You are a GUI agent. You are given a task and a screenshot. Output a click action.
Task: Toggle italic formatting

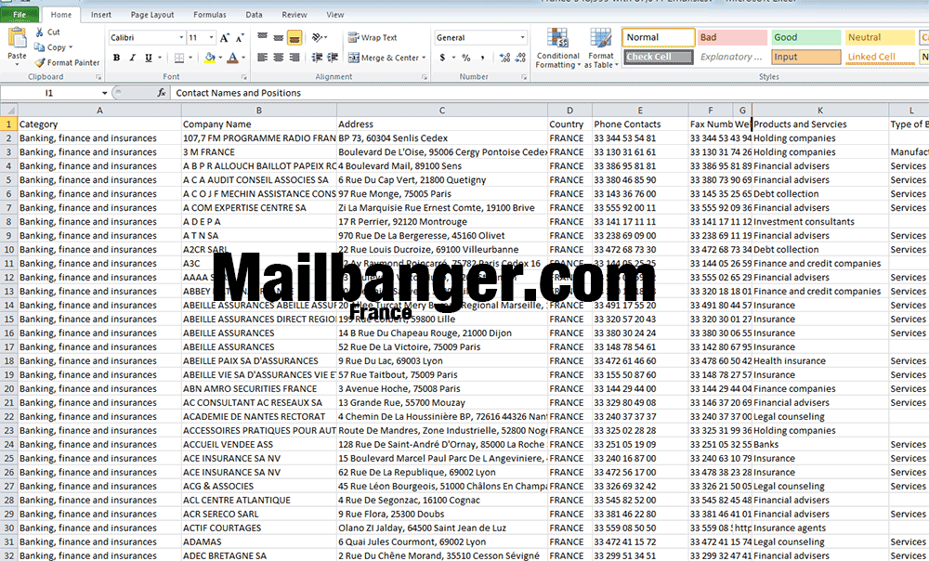(x=132, y=58)
